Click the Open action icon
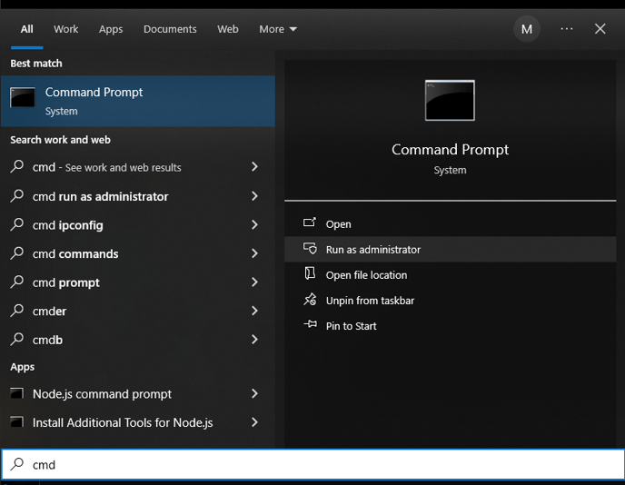This screenshot has height=485, width=625. point(309,223)
